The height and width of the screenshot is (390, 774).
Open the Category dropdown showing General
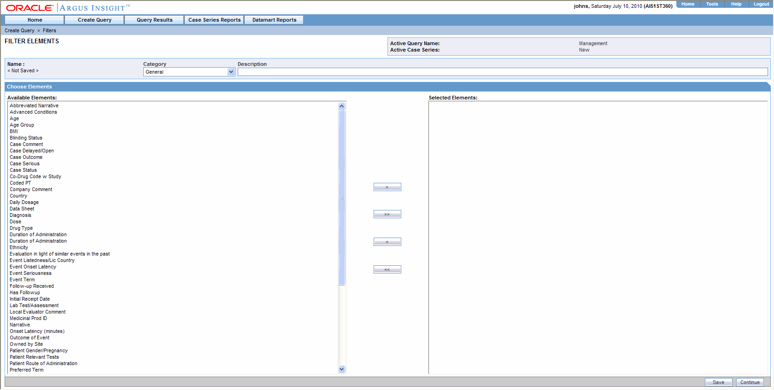click(189, 72)
